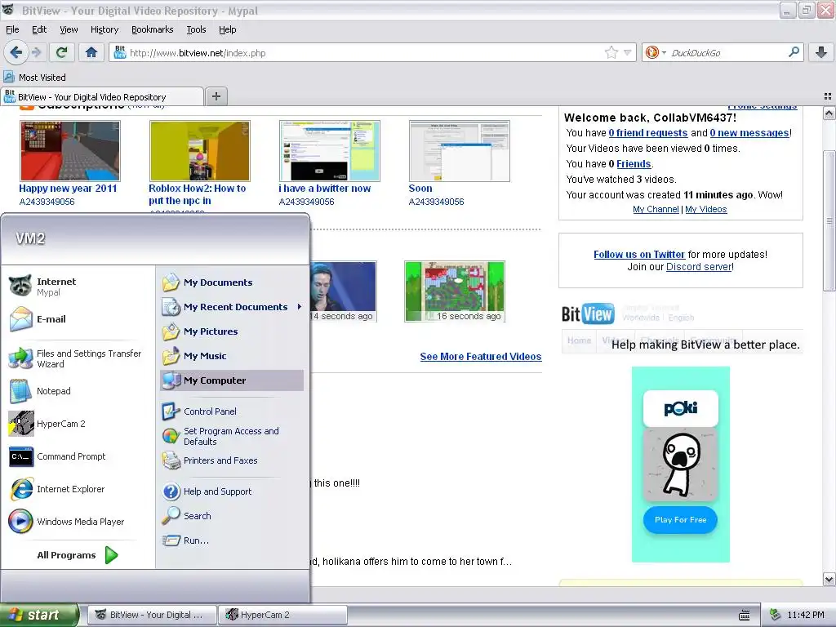Image resolution: width=836 pixels, height=627 pixels.
Task: Open the 0 new messages link
Action: (x=749, y=133)
